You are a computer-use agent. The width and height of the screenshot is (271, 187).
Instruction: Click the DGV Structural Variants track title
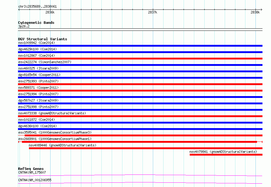pos(43,39)
